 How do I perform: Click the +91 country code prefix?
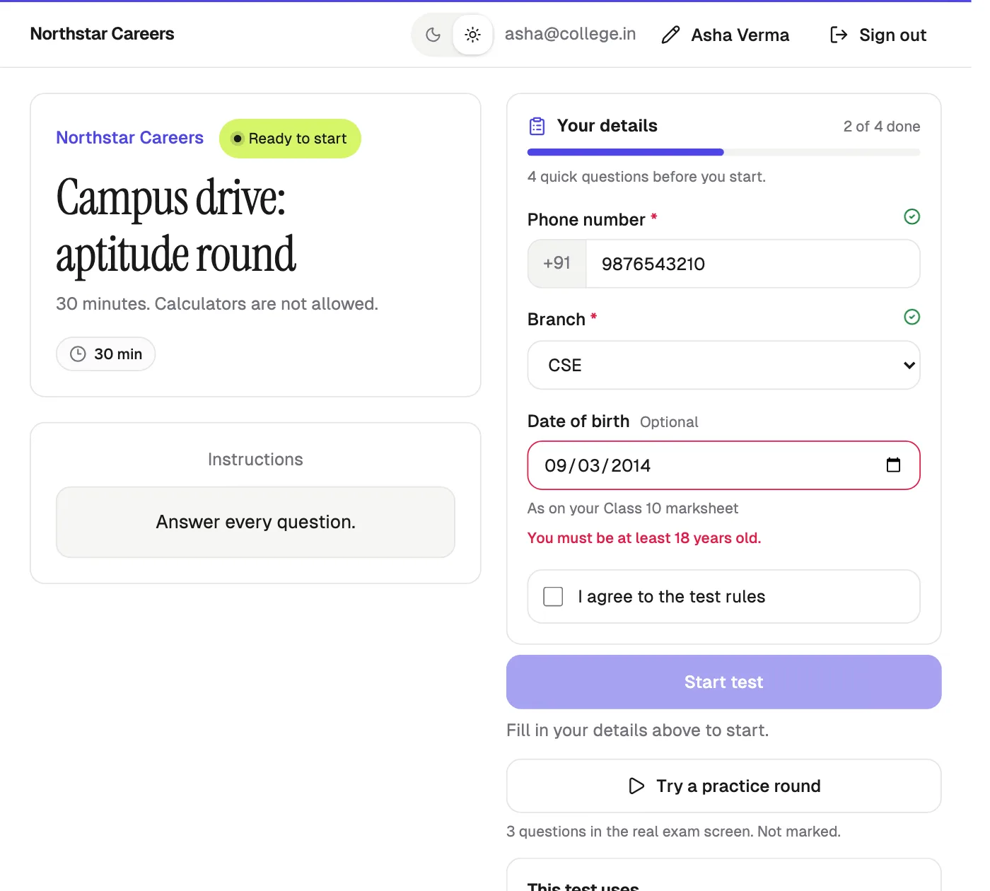[557, 264]
